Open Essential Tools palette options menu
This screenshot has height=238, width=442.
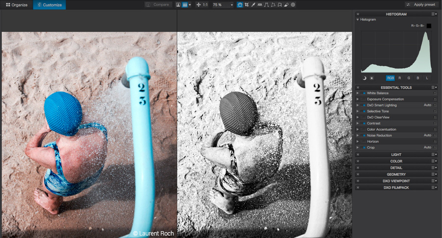434,87
